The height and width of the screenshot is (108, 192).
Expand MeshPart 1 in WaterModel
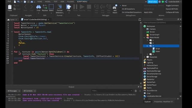point(147,40)
